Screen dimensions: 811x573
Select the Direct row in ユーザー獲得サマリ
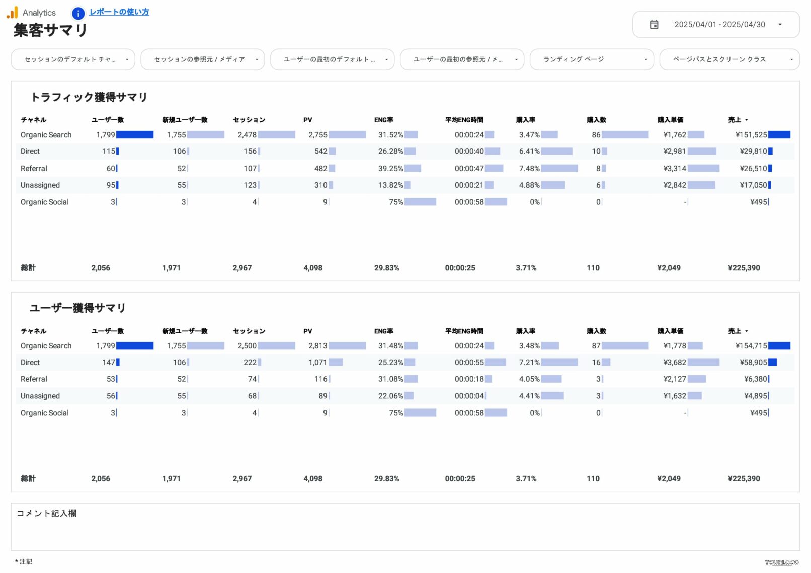pyautogui.click(x=30, y=363)
